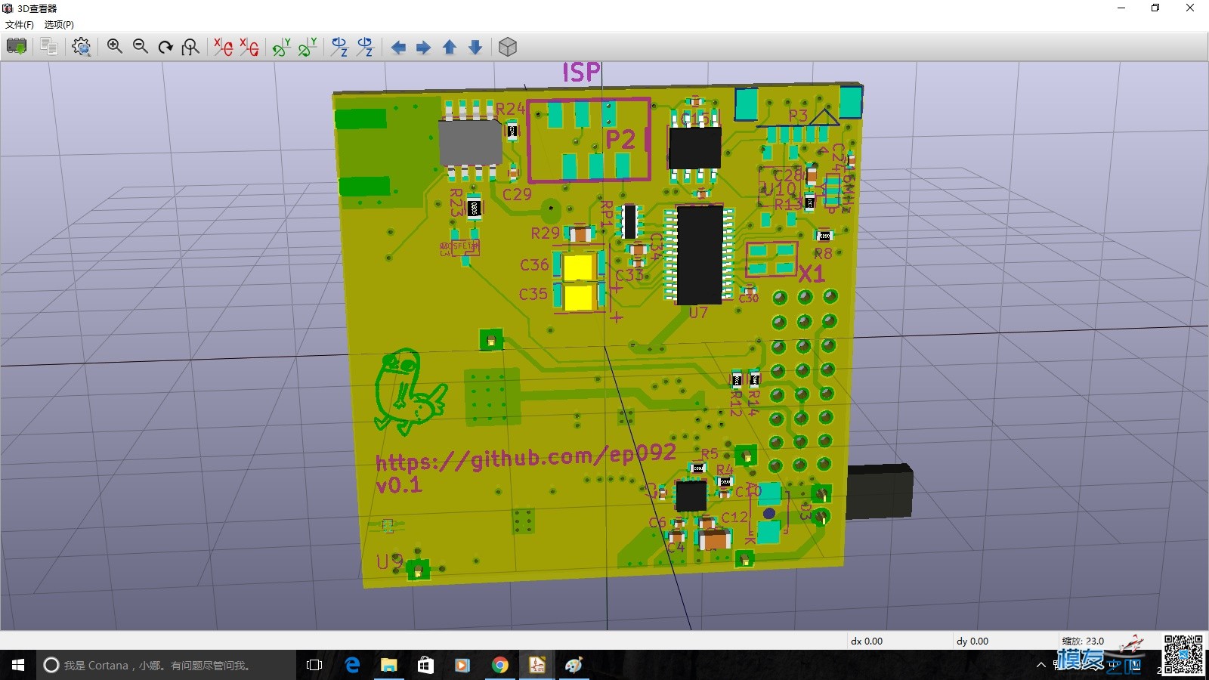Viewport: 1209px width, 680px height.
Task: Click the black connector beside the board
Action: pyautogui.click(x=880, y=492)
